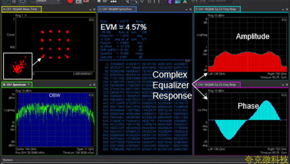Screen dimensions: 290x164
Task: Open options arrow of panel A Meas Time
Action: click(x=90, y=10)
